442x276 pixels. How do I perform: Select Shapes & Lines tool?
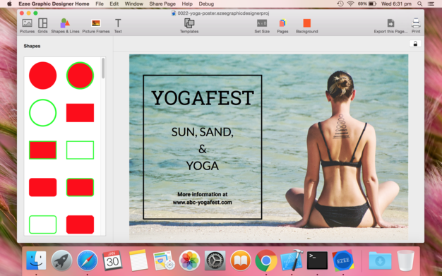65,26
